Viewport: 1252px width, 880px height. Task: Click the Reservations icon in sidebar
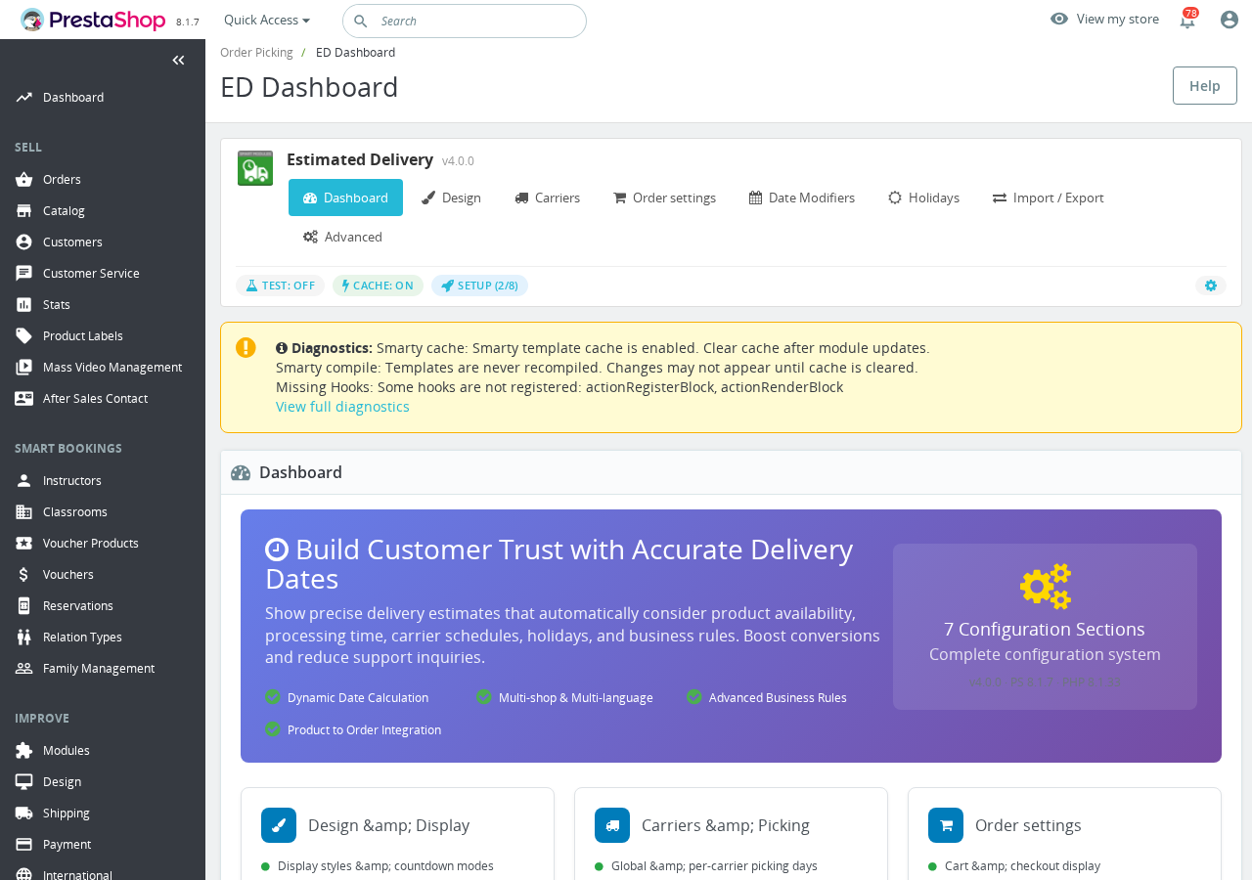pos(24,606)
